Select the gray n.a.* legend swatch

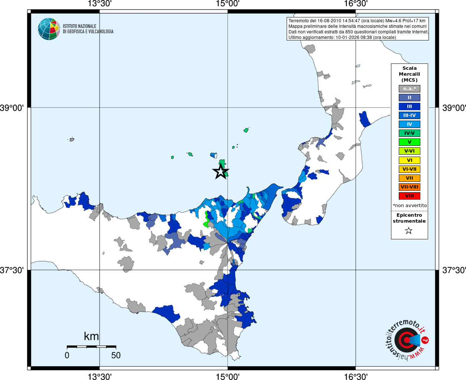(409, 89)
